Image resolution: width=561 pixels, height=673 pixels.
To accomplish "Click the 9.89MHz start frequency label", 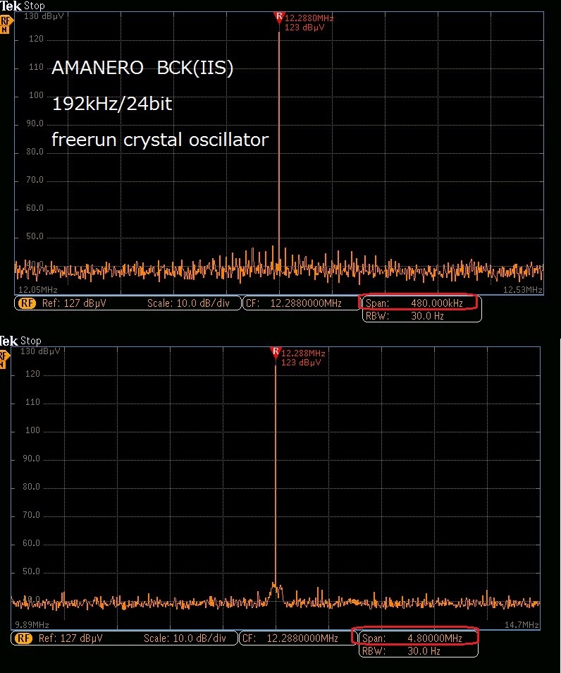I will (x=32, y=625).
